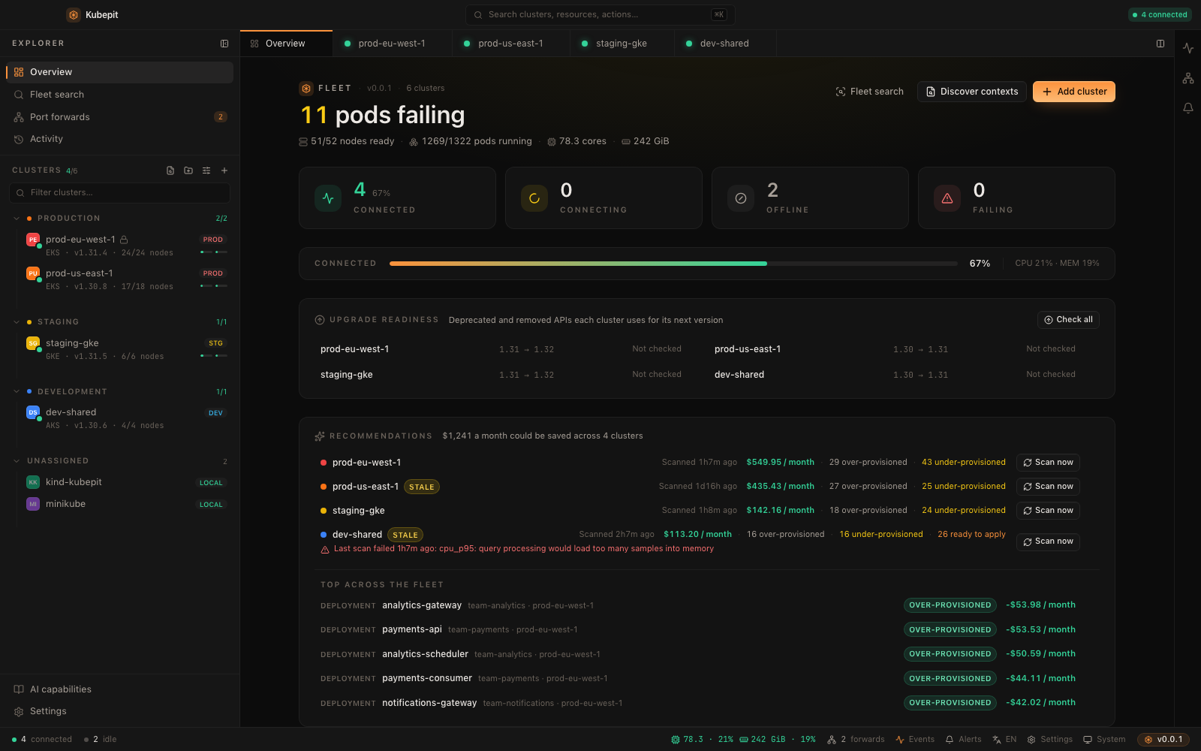The width and height of the screenshot is (1201, 751).
Task: Switch System theme in status bar
Action: [1104, 739]
